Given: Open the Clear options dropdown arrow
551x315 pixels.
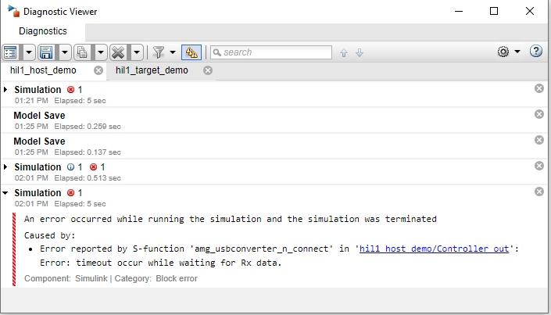Looking at the screenshot, I should [137, 52].
